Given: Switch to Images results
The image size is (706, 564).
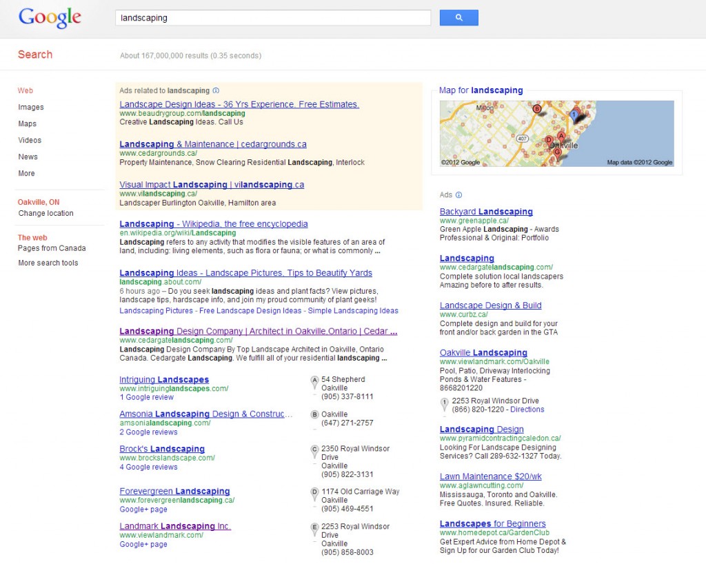Looking at the screenshot, I should click(30, 107).
